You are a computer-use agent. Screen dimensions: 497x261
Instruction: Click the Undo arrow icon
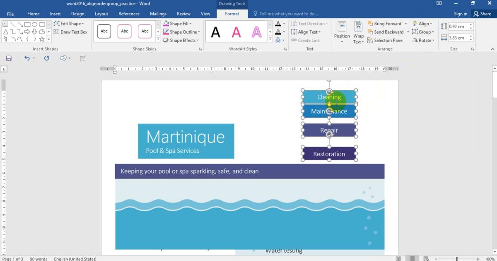pyautogui.click(x=27, y=58)
